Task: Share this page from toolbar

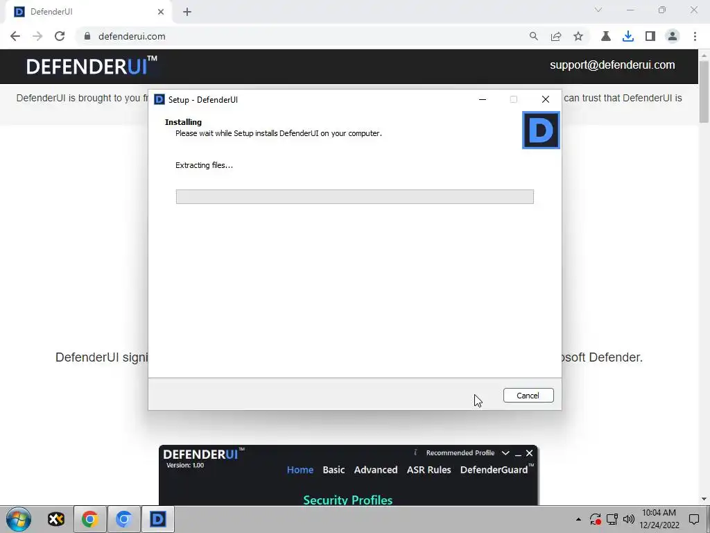Action: (x=556, y=36)
